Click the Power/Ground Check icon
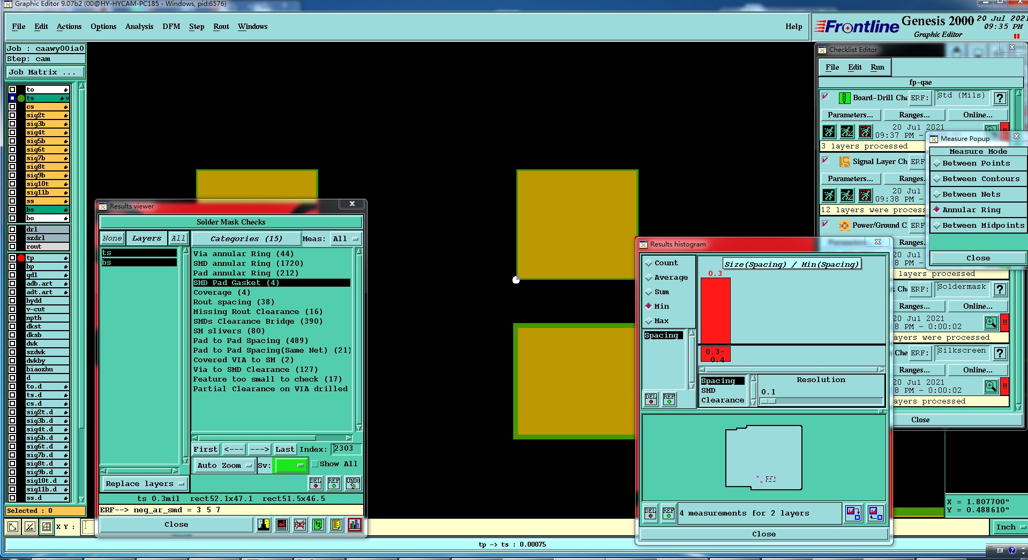 coord(844,226)
